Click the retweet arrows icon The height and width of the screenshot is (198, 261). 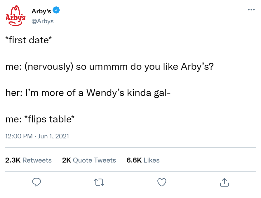click(99, 182)
